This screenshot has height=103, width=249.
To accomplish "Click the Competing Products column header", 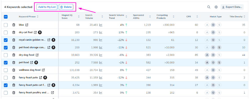I will (162, 17).
